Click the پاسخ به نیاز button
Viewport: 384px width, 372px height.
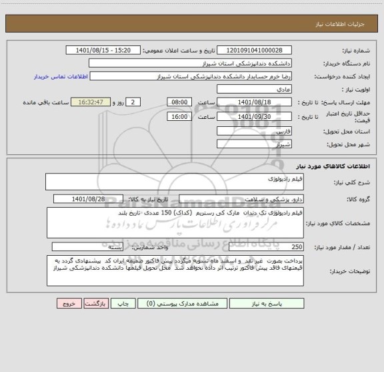(267, 303)
